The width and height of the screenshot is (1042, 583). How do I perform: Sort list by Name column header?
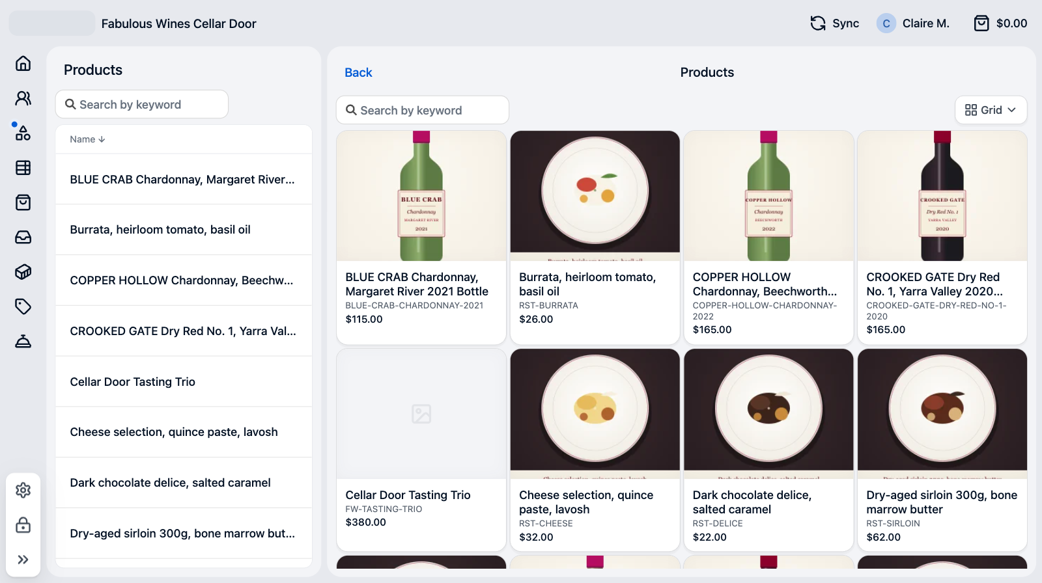(87, 139)
